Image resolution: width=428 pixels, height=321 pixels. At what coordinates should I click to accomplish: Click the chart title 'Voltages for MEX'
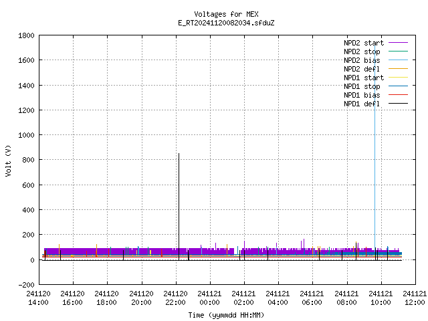(226, 14)
